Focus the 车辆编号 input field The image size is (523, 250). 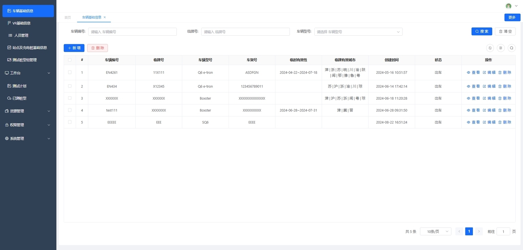132,32
